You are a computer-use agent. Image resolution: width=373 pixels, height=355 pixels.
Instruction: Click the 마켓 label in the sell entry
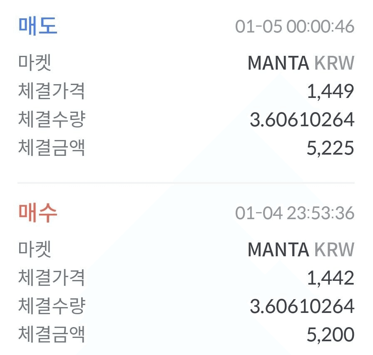pyautogui.click(x=35, y=63)
